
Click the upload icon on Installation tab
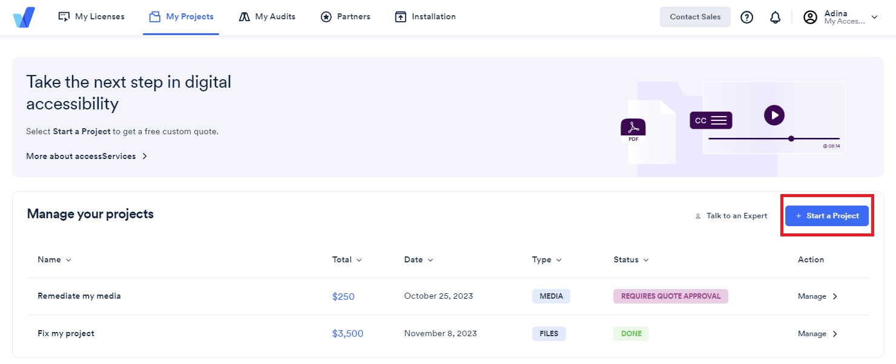click(400, 16)
